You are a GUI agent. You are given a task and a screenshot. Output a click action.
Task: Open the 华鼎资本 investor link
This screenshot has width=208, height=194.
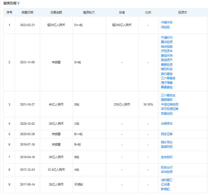(x=167, y=124)
